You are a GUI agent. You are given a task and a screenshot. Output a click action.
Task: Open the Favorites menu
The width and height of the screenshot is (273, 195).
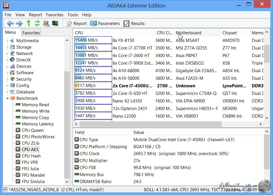click(x=55, y=15)
